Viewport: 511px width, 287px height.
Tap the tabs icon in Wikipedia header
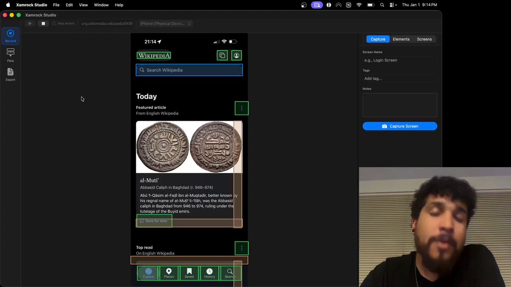(222, 55)
